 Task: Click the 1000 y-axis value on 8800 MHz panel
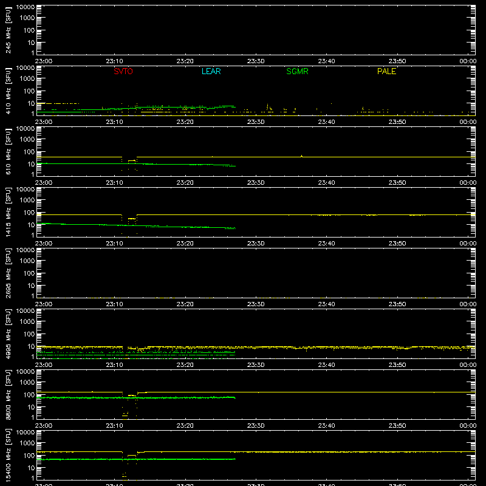(x=27, y=383)
